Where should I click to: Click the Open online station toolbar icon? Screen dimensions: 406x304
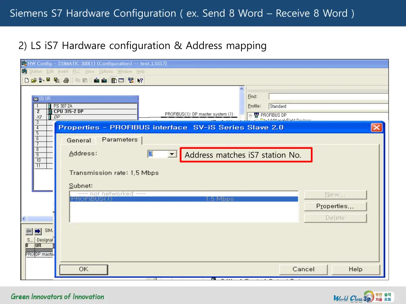(41, 80)
